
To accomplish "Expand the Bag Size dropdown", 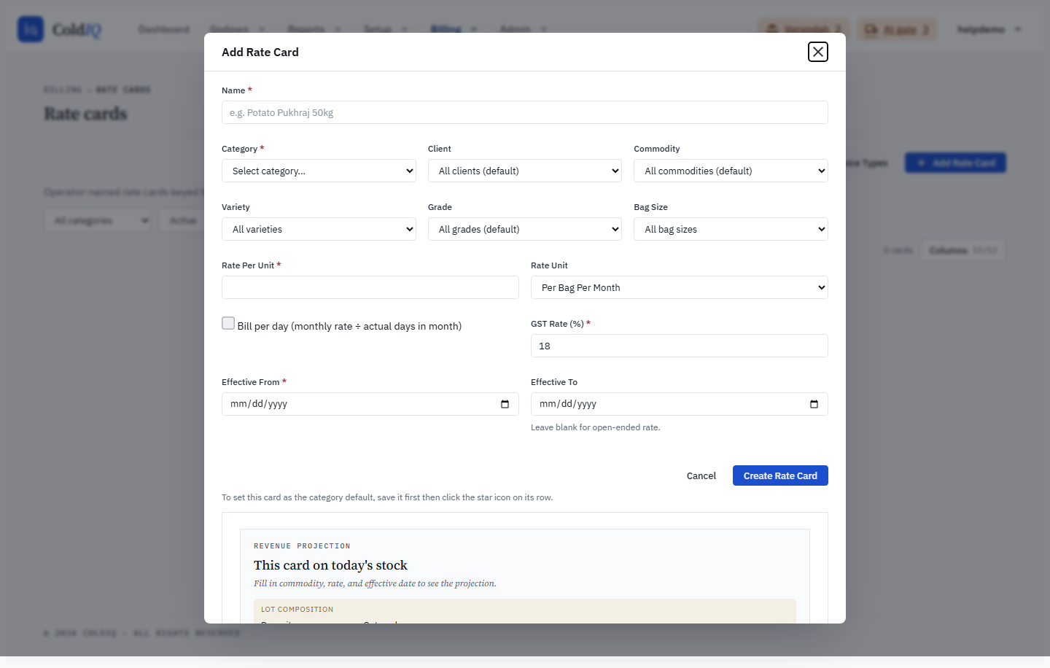I will tap(731, 229).
